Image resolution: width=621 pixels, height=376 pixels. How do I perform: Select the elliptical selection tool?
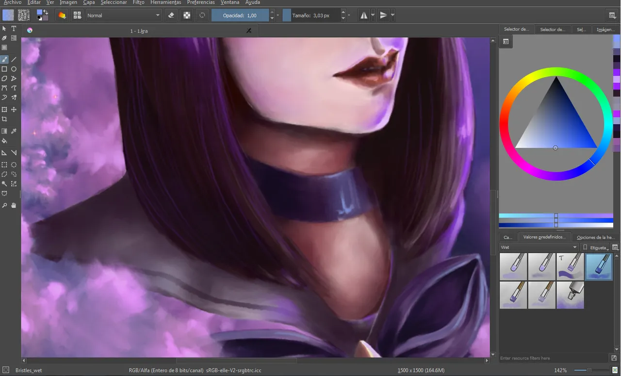[14, 165]
